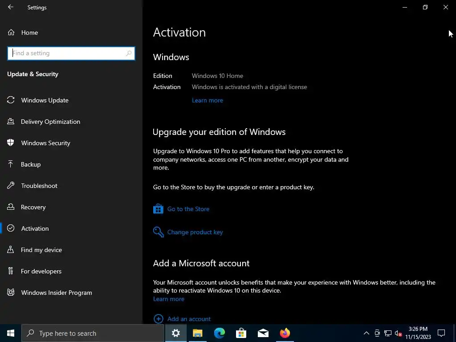
Task: Select the Activation checkmark icon
Action: point(11,228)
